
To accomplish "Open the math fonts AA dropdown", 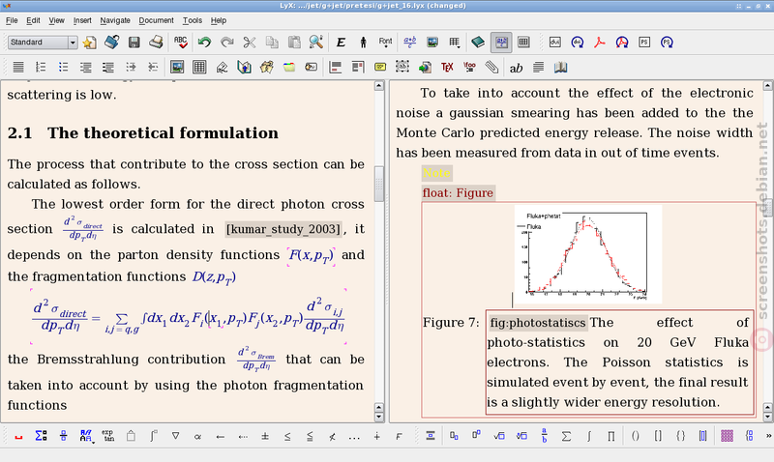I will 86,436.
